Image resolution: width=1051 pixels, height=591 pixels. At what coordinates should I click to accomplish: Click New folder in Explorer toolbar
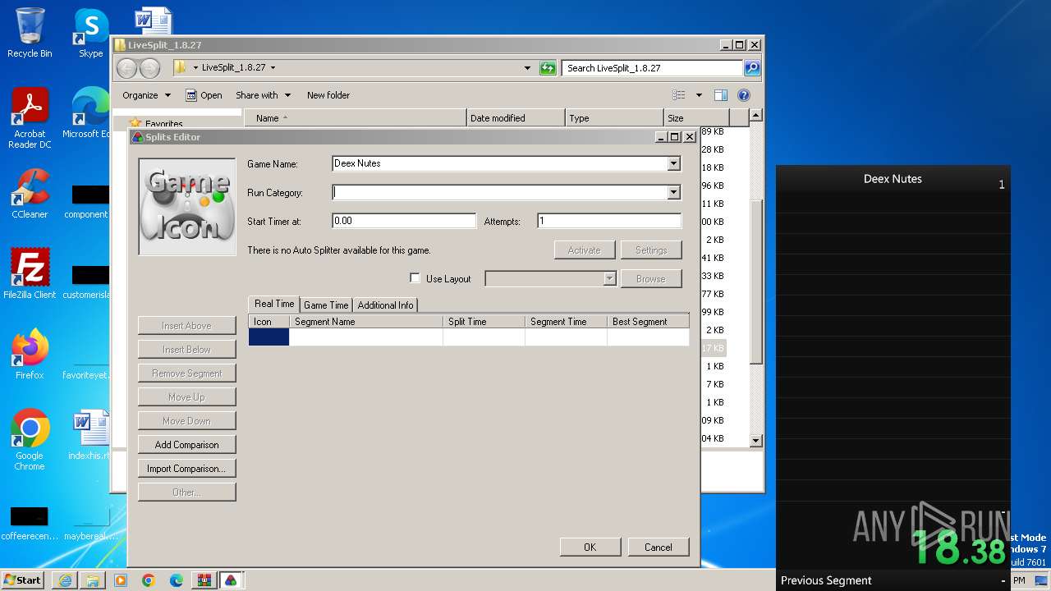[x=328, y=95]
